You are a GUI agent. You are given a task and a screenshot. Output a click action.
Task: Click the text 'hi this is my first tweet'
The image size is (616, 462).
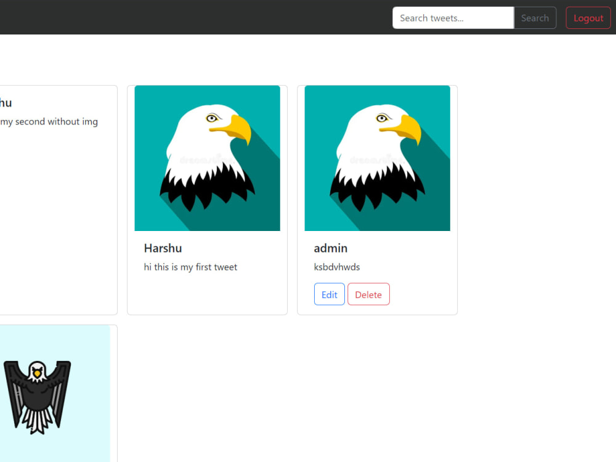click(x=190, y=267)
